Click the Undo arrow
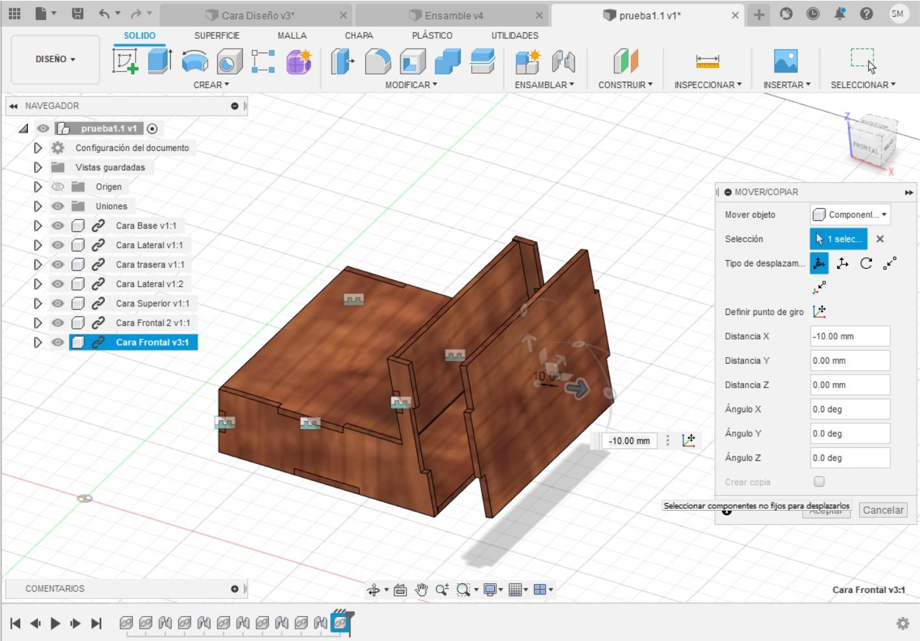The image size is (920, 641). [104, 14]
